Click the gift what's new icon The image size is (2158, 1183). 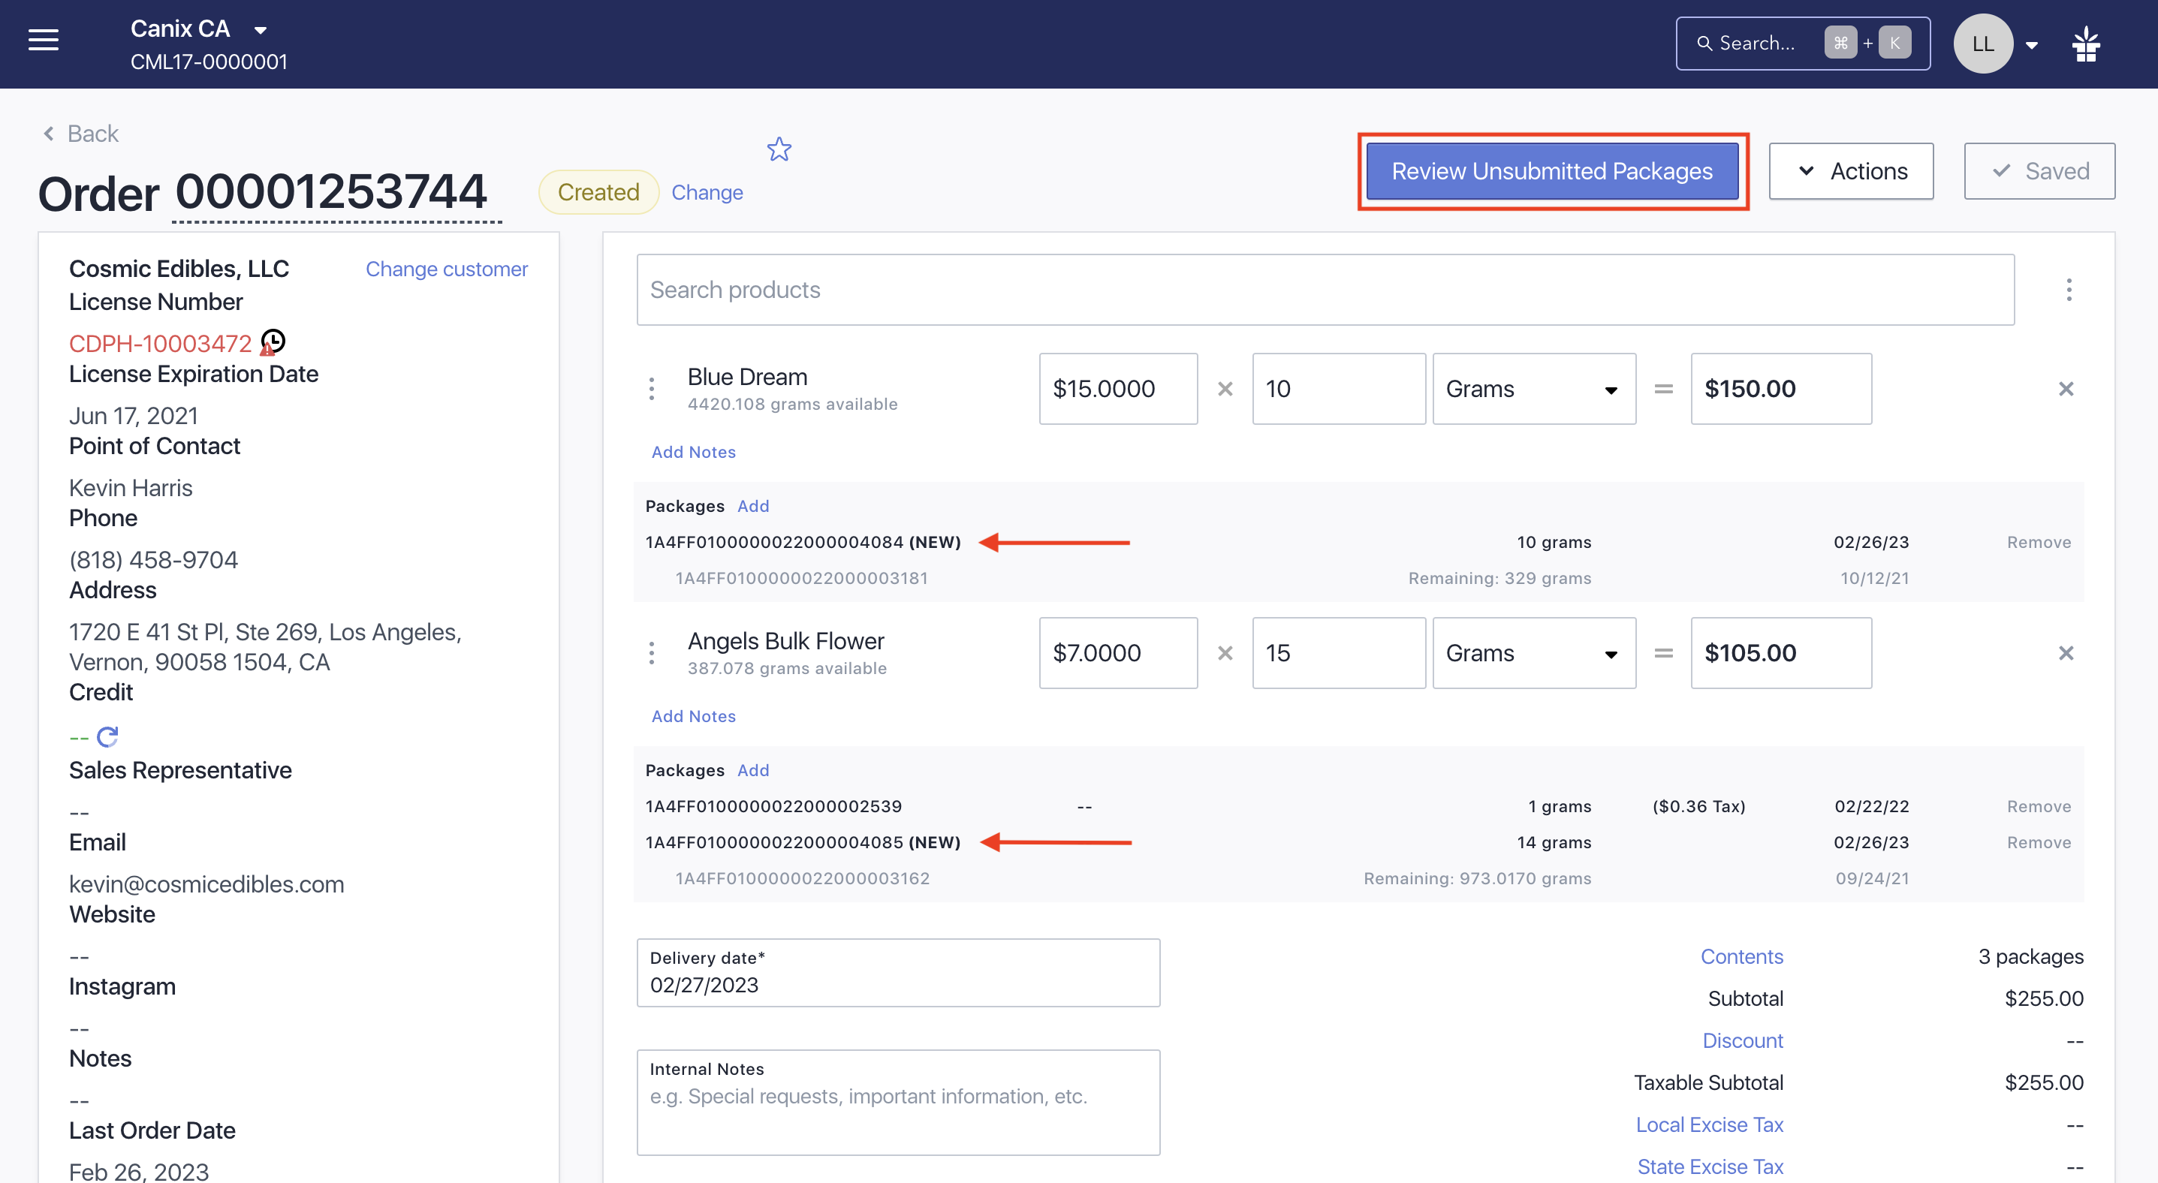[x=2086, y=44]
